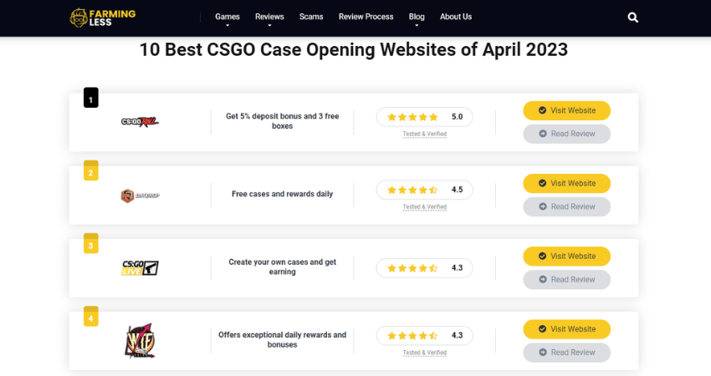Click Tested & Verified under 4.5 rating
711x376 pixels.
424,207
